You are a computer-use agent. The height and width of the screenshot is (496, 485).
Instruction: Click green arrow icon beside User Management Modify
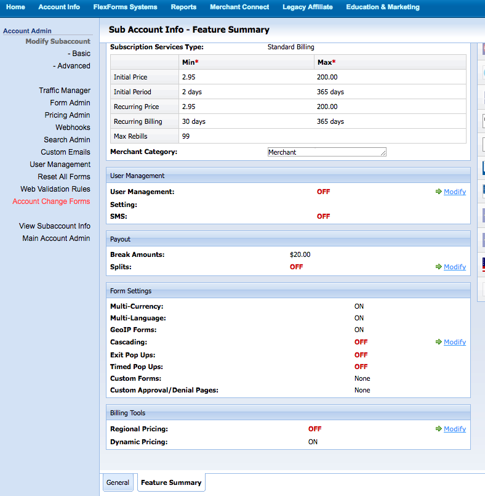coord(438,192)
